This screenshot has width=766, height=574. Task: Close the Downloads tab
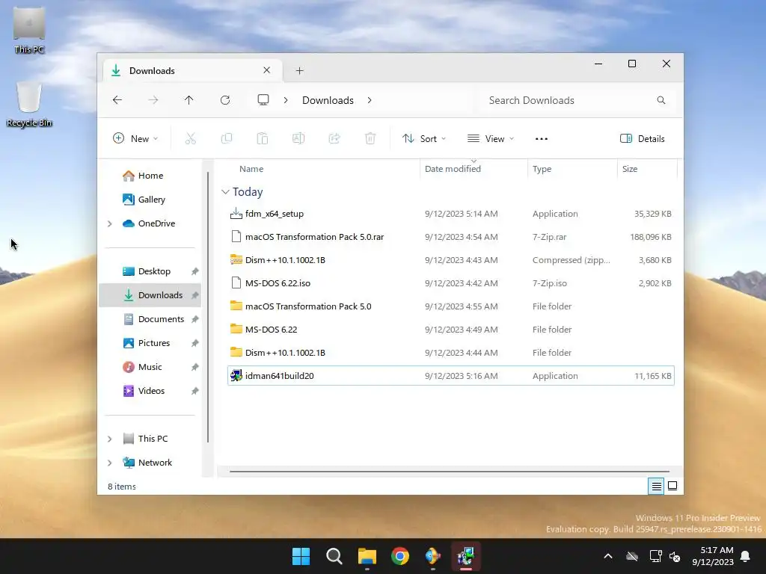[267, 70]
